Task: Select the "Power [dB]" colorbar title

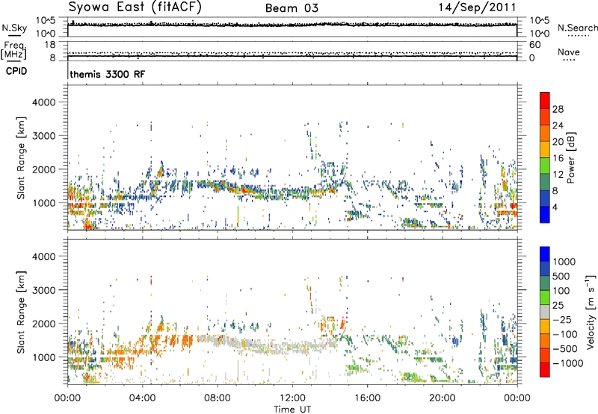Action: pyautogui.click(x=571, y=158)
